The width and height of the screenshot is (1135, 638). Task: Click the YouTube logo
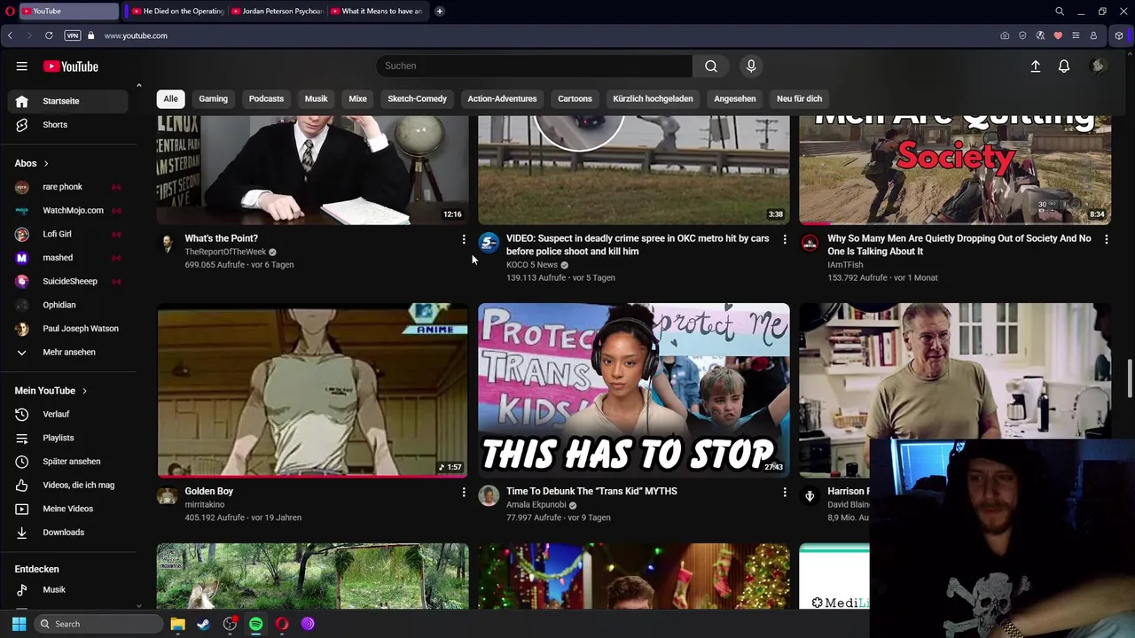(71, 66)
